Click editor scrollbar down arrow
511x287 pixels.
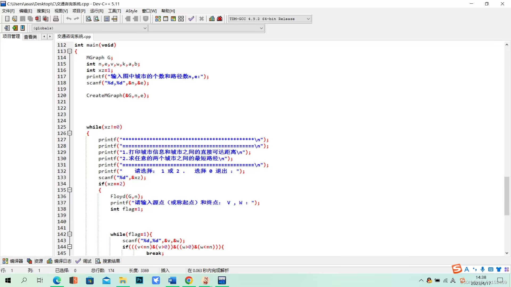pos(507,253)
